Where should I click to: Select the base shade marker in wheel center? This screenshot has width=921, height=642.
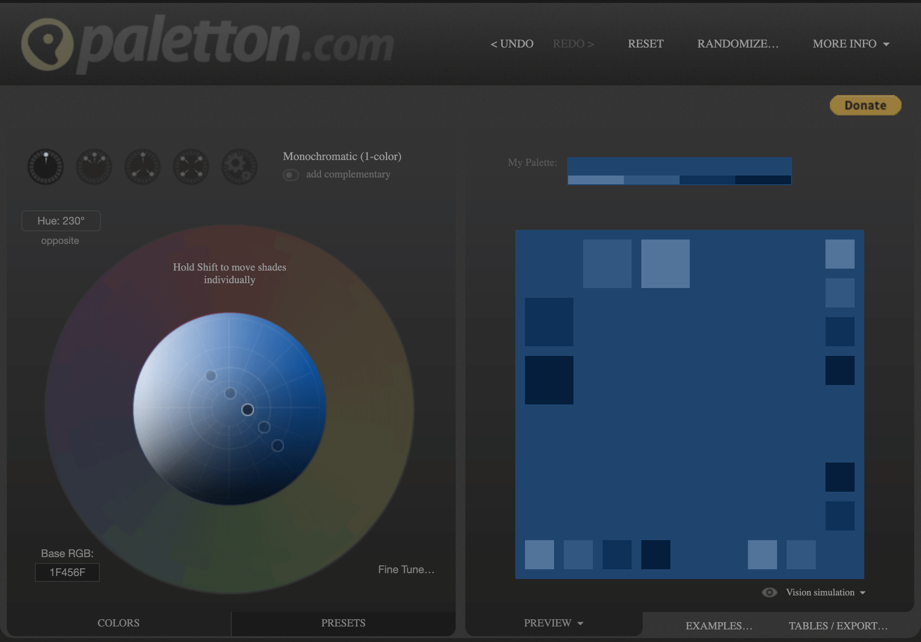click(248, 410)
